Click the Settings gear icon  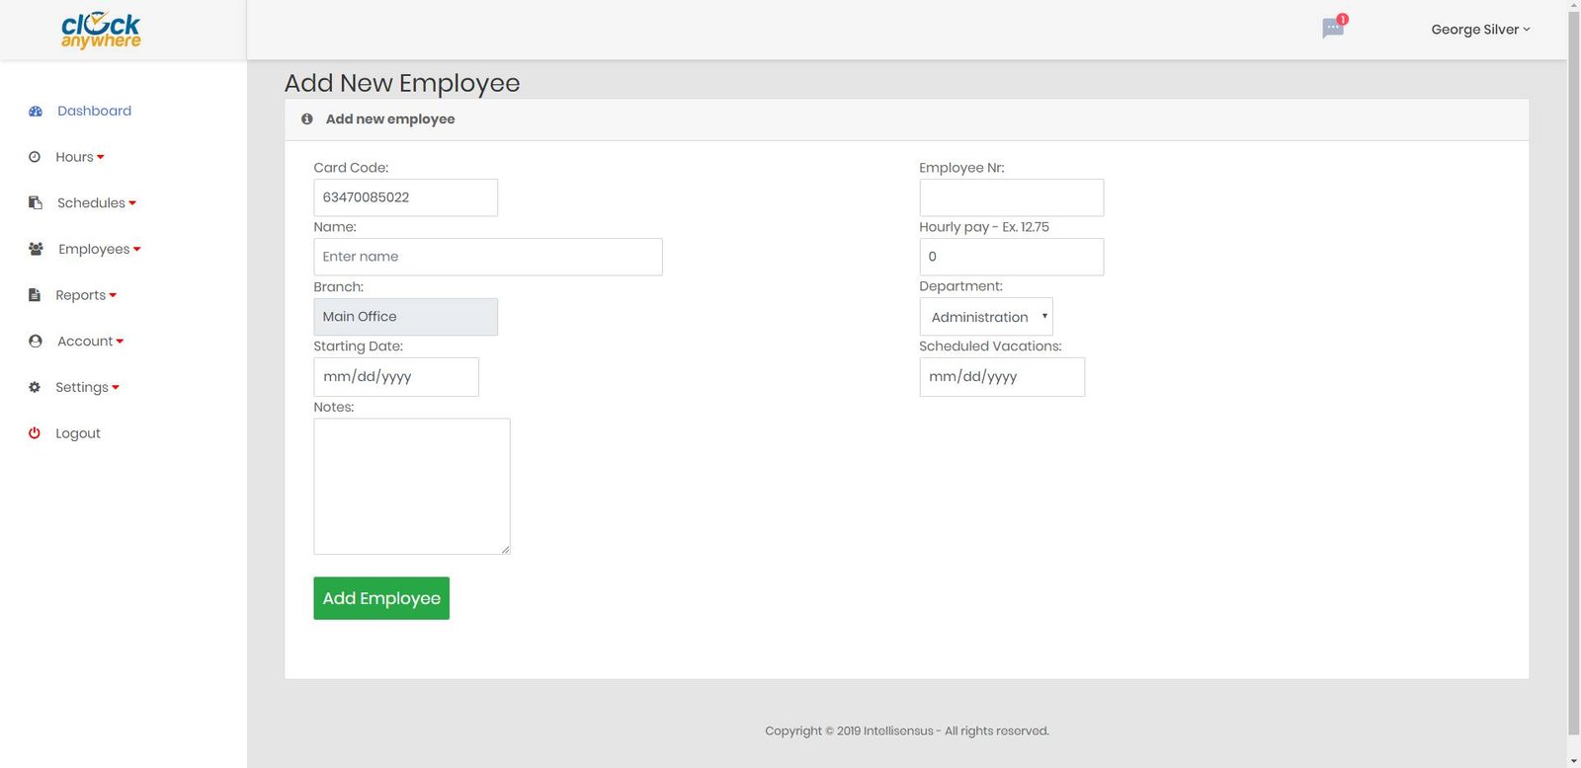click(35, 387)
